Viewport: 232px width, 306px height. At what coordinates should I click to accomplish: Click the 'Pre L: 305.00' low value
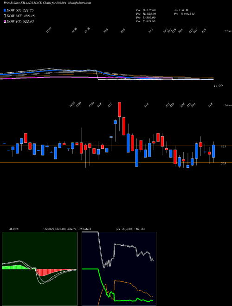[x=146, y=18]
